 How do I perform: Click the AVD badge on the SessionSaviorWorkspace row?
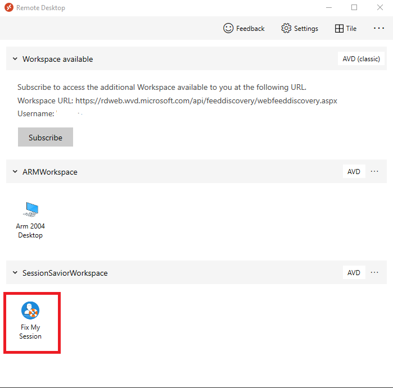(x=354, y=273)
